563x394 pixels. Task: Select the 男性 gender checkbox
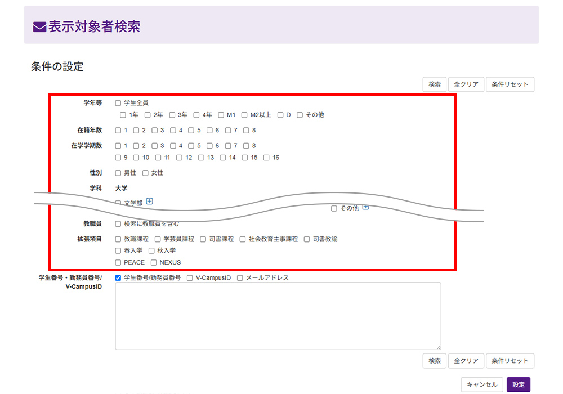point(118,173)
